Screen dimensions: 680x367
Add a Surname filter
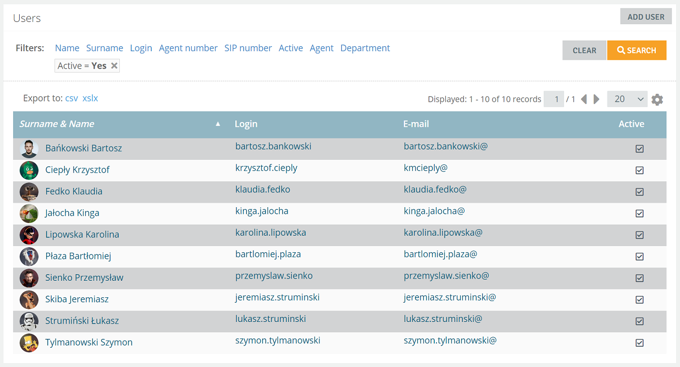point(104,48)
